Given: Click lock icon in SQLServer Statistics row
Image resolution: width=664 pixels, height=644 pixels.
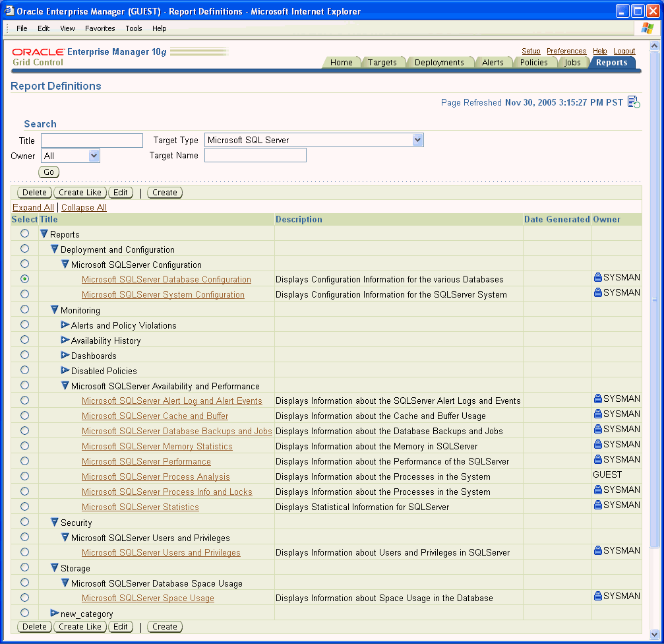Looking at the screenshot, I should click(598, 505).
